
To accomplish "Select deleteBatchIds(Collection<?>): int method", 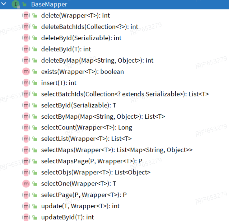I will coord(90,27).
